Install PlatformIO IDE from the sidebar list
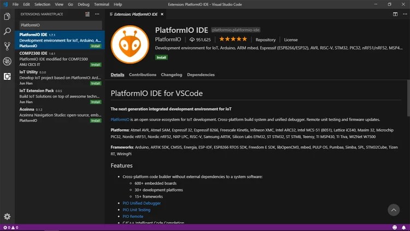 (x=96, y=46)
